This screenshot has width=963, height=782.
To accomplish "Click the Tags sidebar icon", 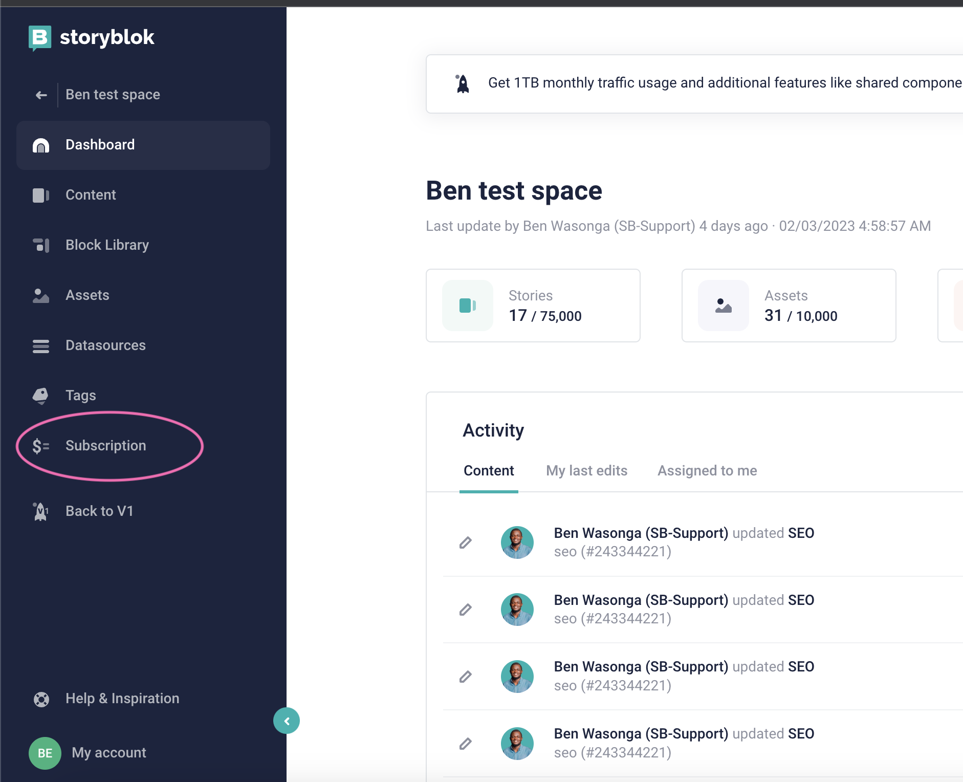I will tap(41, 396).
